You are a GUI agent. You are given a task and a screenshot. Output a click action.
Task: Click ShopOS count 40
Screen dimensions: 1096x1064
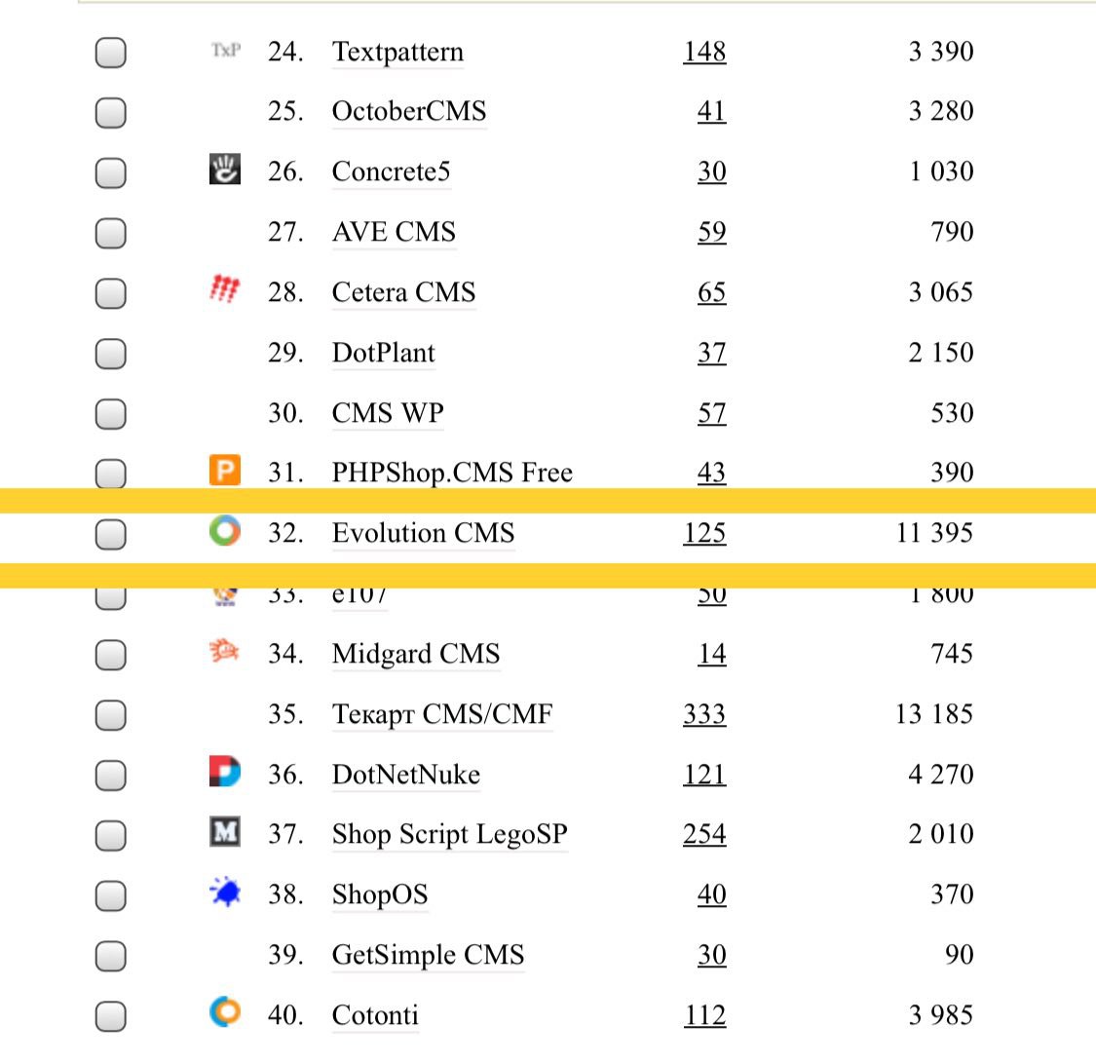(711, 894)
